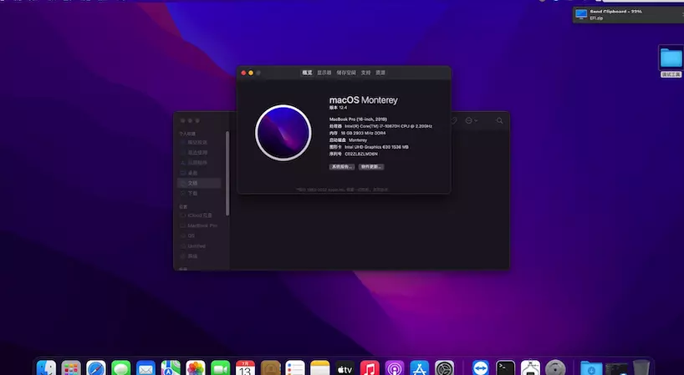
Task: Select 最近使用 in Finder sidebar
Action: pyautogui.click(x=199, y=153)
